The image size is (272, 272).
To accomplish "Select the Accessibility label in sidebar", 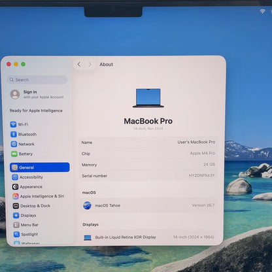I will point(31,177).
